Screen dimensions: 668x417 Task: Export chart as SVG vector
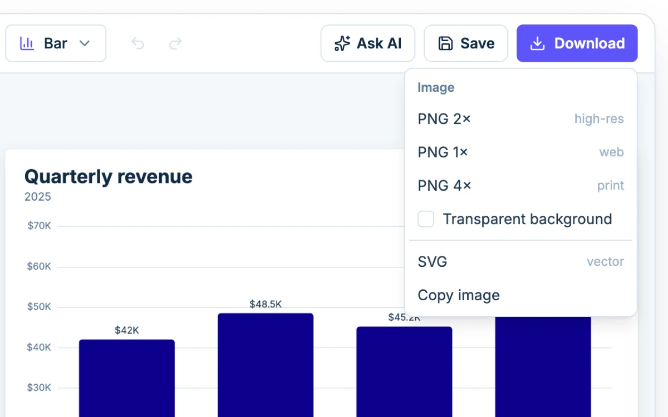pos(520,262)
